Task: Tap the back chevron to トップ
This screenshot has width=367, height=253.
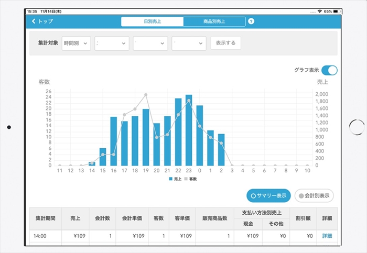Action: click(x=35, y=21)
